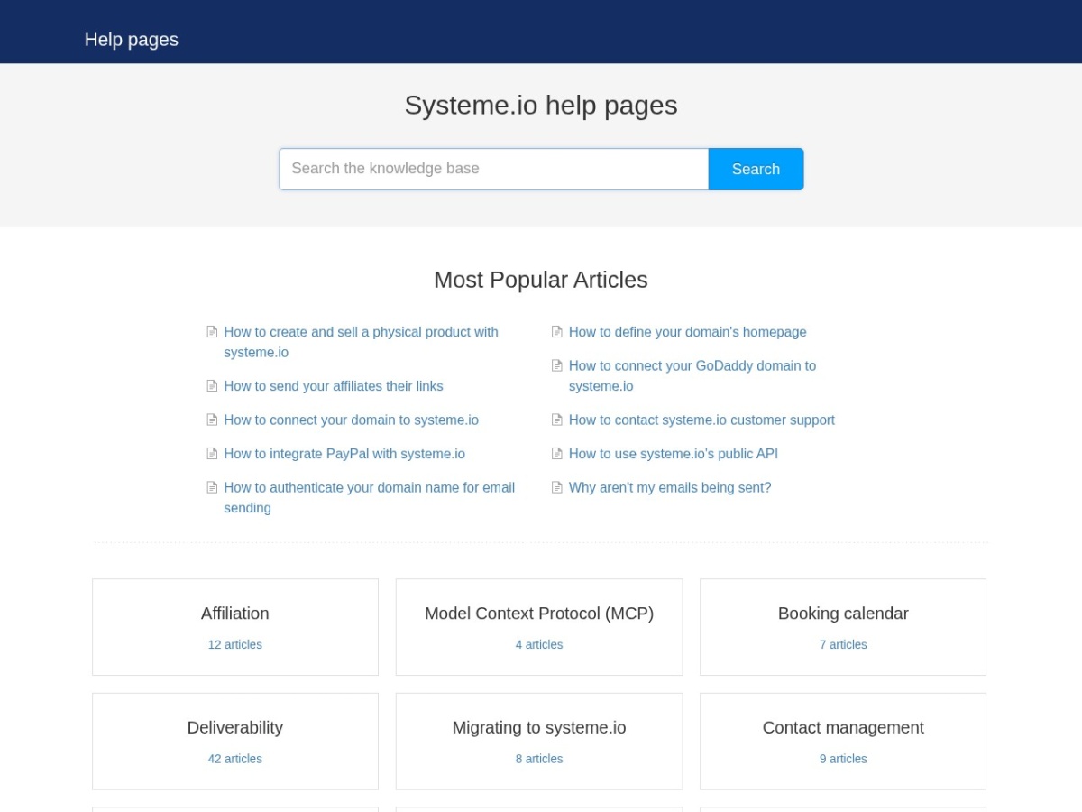Click the blue Search button
1082x812 pixels.
click(x=756, y=169)
